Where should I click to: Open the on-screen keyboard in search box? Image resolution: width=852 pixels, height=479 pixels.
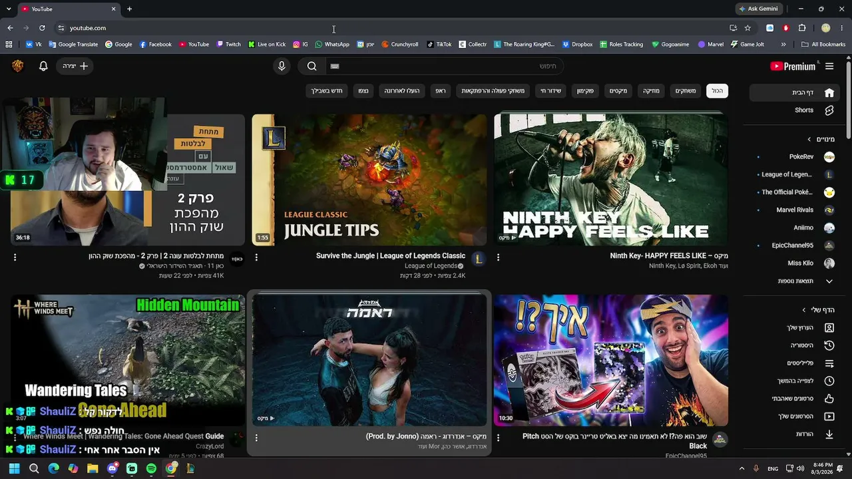(335, 66)
